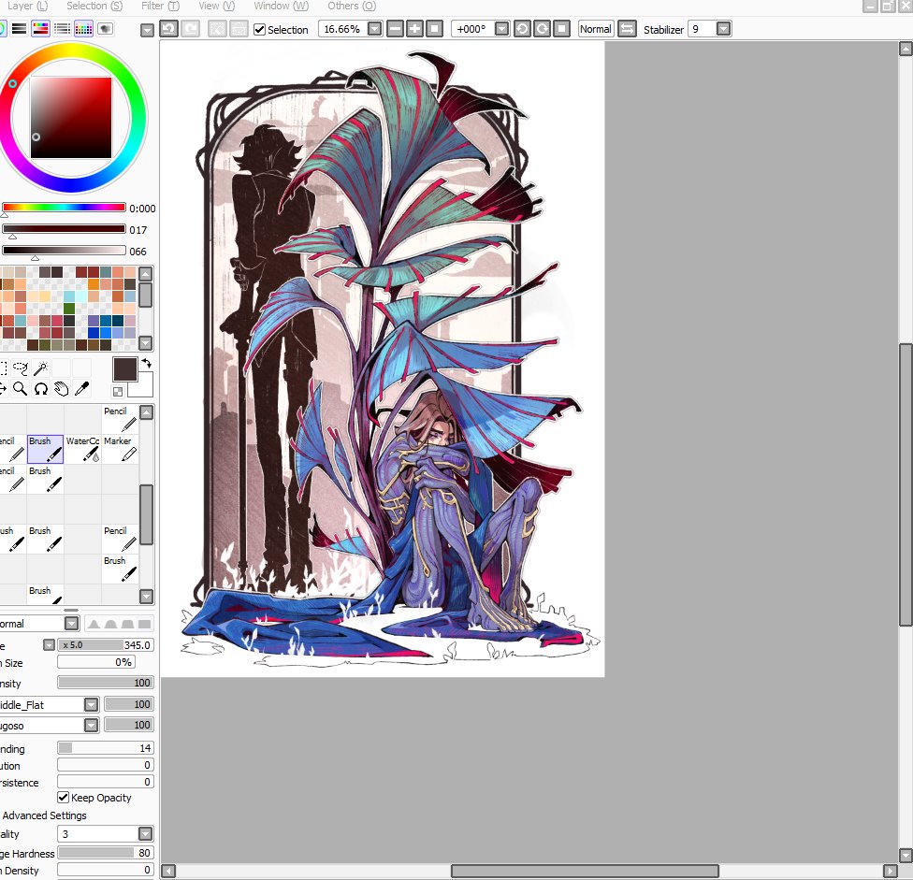Open the zoom percentage dropdown
913x880 pixels.
375,28
